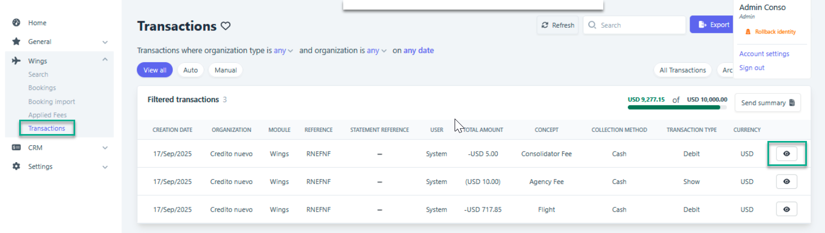Click the Send summary button
The height and width of the screenshot is (233, 825).
click(767, 103)
